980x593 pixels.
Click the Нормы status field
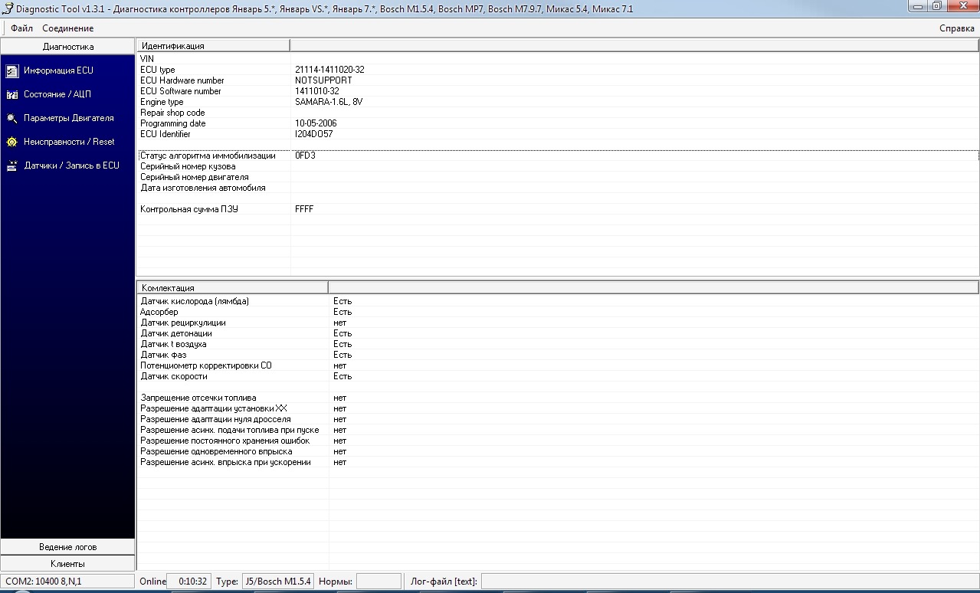click(379, 582)
